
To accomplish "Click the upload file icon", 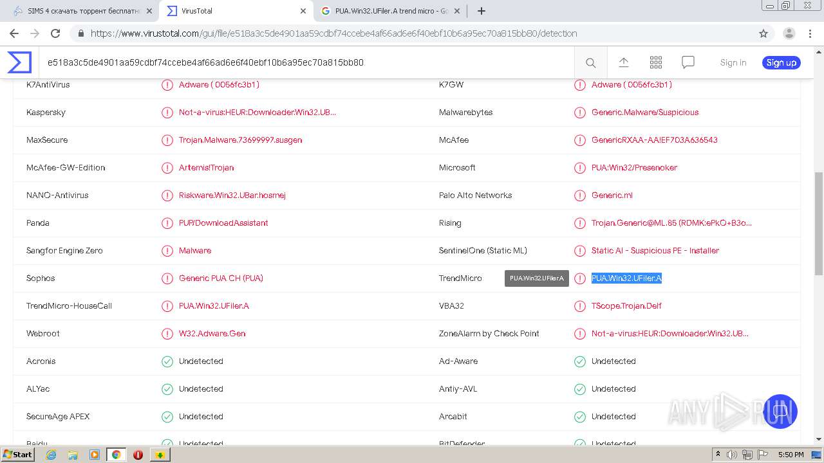I will [623, 62].
